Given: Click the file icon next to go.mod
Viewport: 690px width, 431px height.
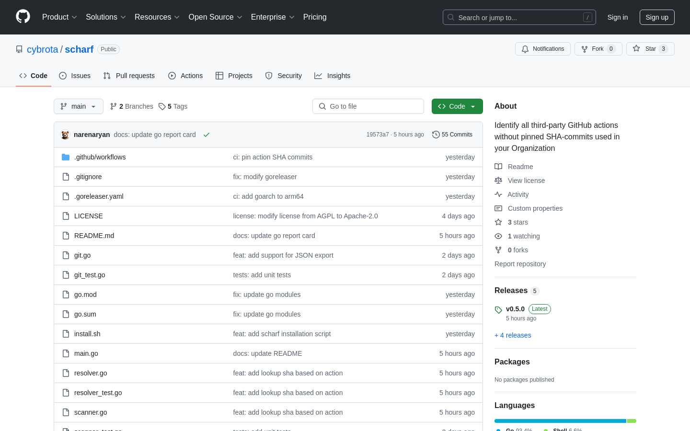Looking at the screenshot, I should point(66,295).
